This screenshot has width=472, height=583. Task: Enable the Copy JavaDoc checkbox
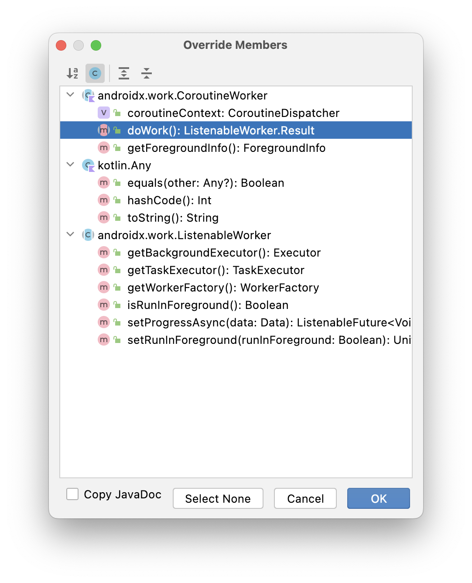(x=72, y=494)
